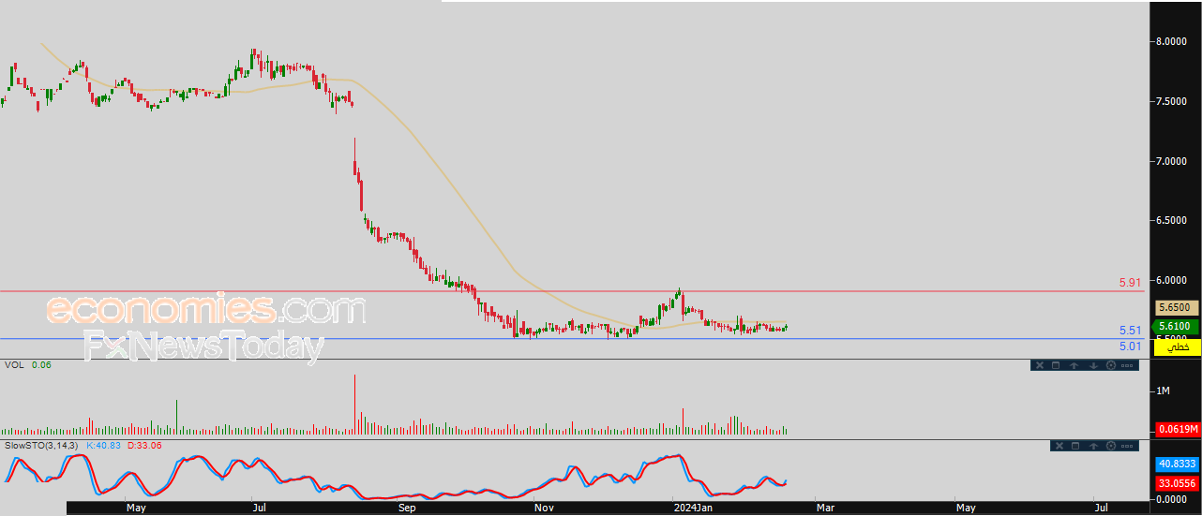This screenshot has width=1202, height=516.
Task: Select the SlowSTO(3,14,3) indicator label
Action: [x=42, y=446]
